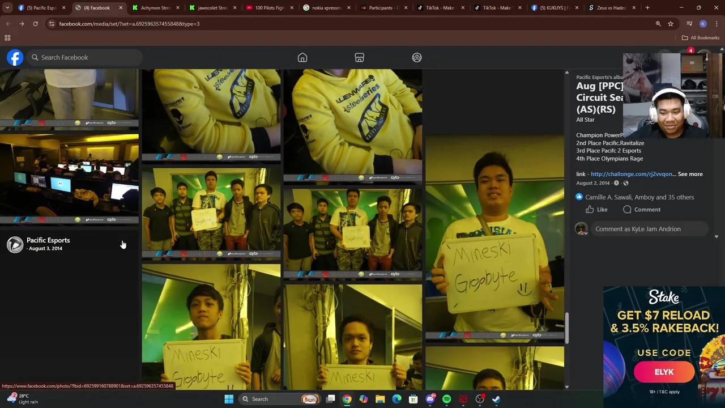Bookmark this page with the star icon
This screenshot has width=725, height=408.
point(671,24)
